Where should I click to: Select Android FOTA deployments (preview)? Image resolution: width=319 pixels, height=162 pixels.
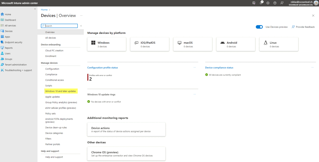59,120
